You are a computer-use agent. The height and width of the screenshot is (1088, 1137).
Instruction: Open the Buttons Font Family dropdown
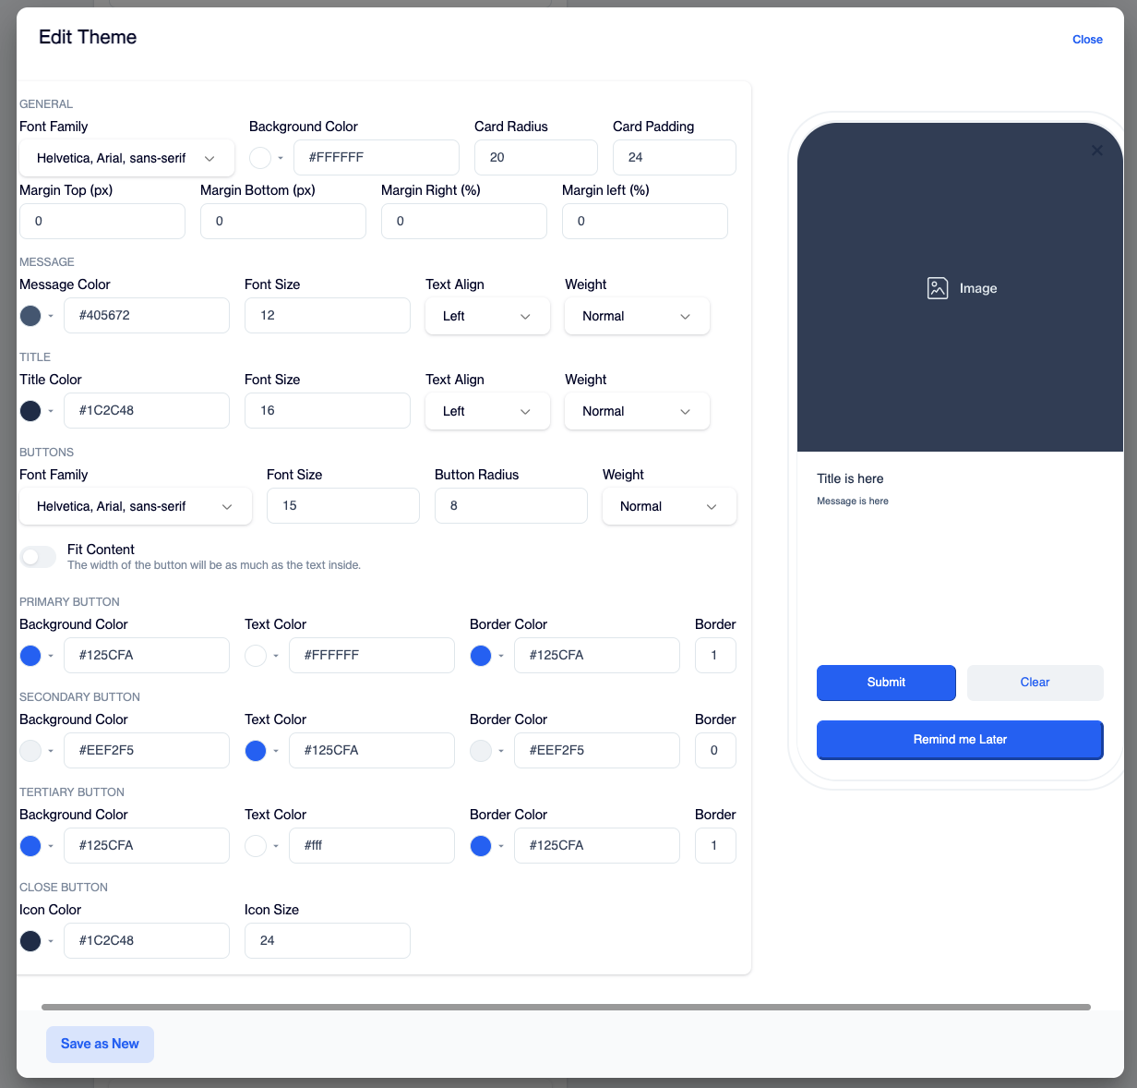click(136, 506)
